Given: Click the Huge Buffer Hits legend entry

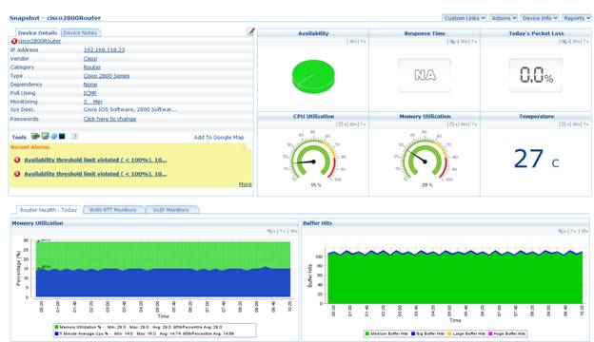Looking at the screenshot, I should coord(506,334).
